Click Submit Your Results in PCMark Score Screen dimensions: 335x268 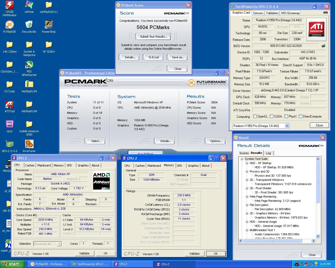[x=153, y=37]
